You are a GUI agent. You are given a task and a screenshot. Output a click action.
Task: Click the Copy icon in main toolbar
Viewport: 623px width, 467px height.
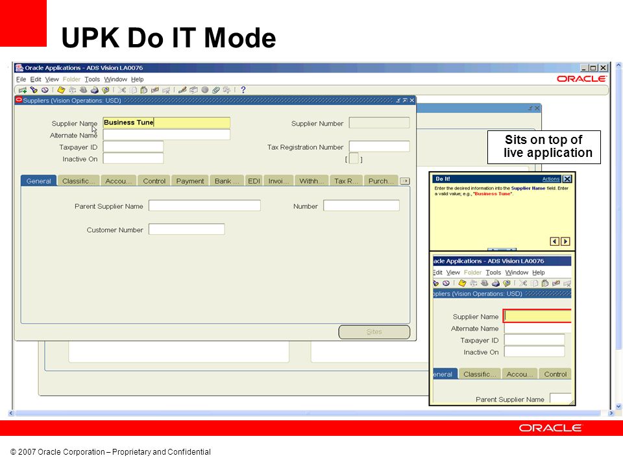133,90
